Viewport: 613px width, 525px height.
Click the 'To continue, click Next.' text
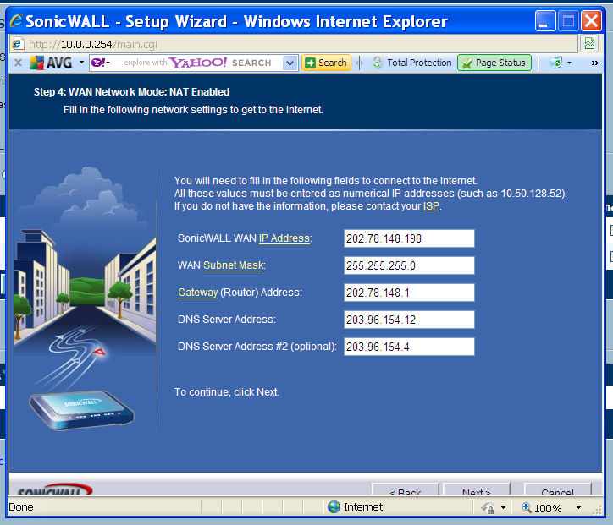[227, 392]
